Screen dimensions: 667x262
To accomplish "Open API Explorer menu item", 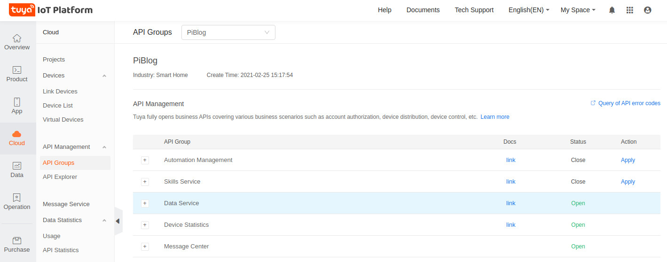I will tap(60, 177).
